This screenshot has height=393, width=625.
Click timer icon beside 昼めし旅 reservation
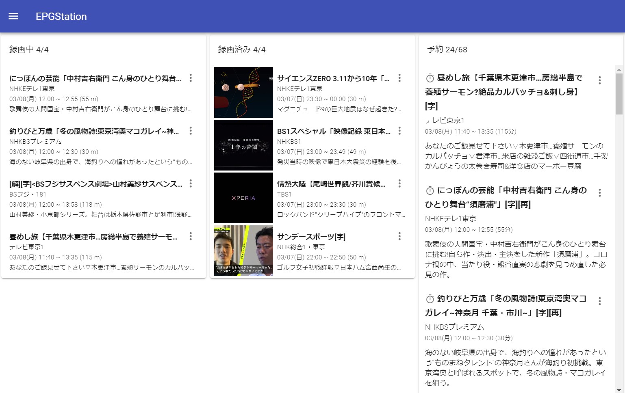[x=430, y=78]
